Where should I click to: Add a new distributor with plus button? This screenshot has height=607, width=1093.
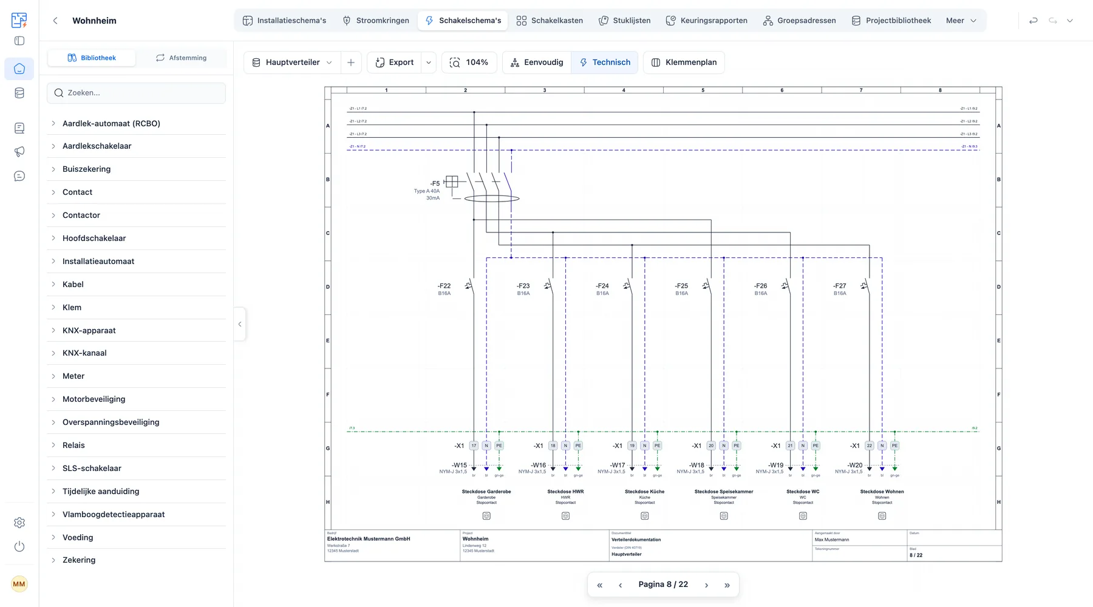pyautogui.click(x=351, y=63)
